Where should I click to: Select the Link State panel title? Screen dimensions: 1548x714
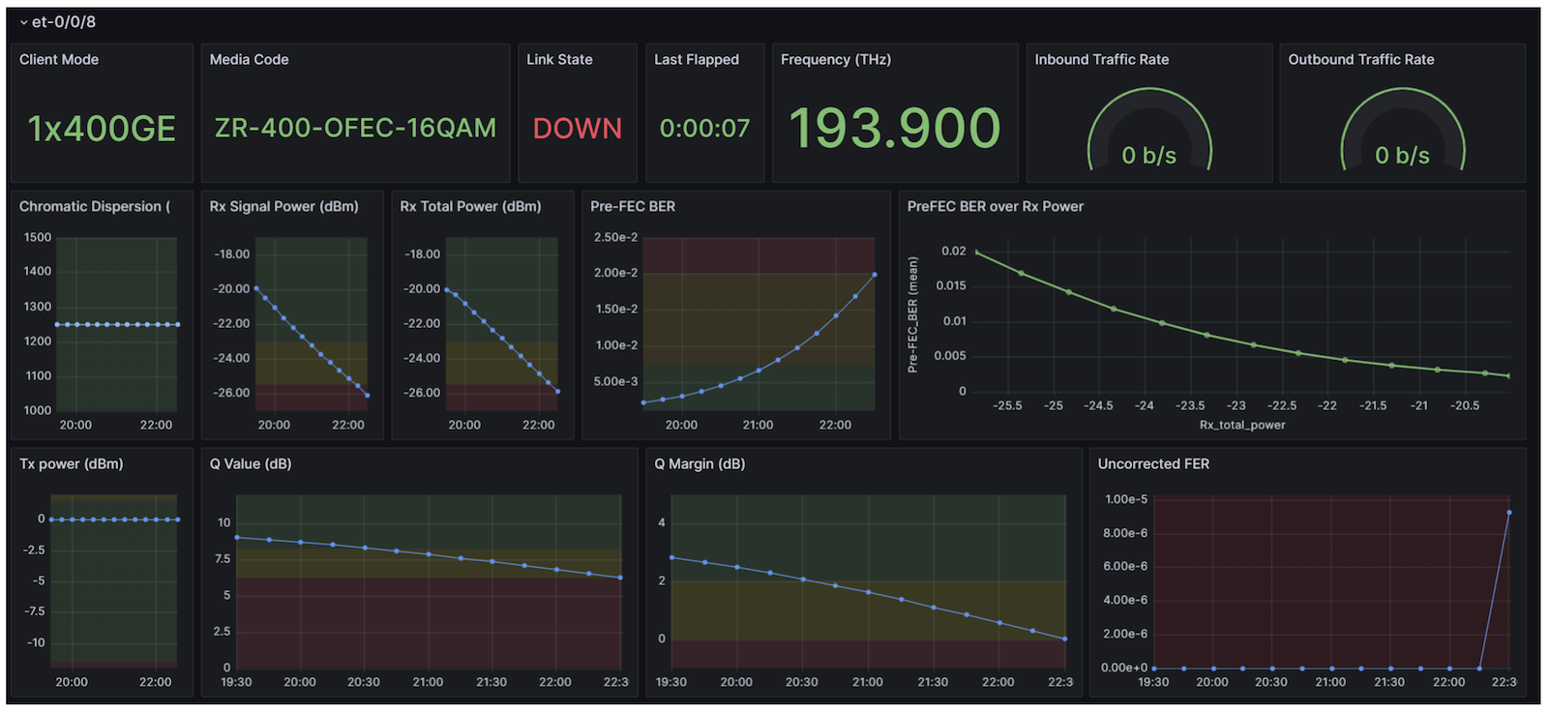[559, 59]
